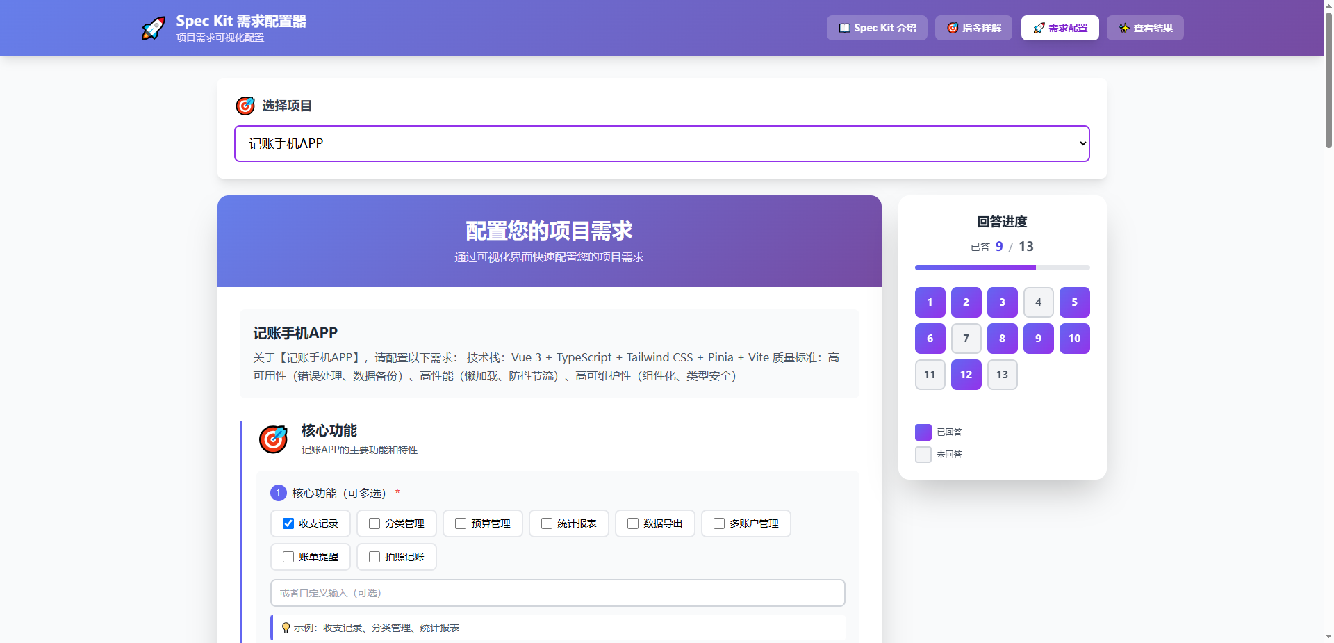Go to question 3 in progress grid
This screenshot has height=643, width=1334.
[1003, 302]
